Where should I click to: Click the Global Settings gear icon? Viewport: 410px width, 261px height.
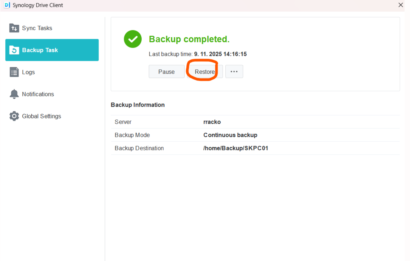tap(14, 116)
